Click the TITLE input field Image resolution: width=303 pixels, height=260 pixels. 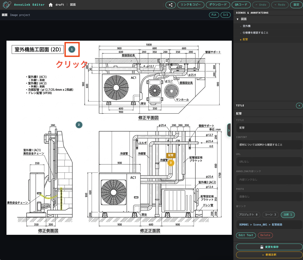point(269,128)
